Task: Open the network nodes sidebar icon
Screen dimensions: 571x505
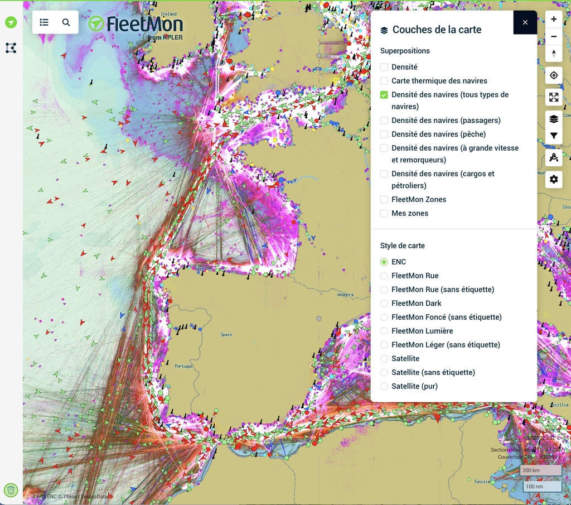Action: (11, 48)
